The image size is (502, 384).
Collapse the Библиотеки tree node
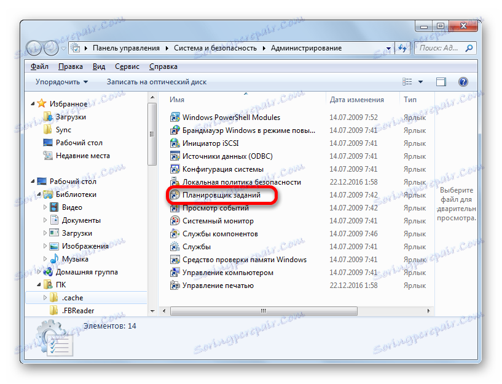pos(39,194)
